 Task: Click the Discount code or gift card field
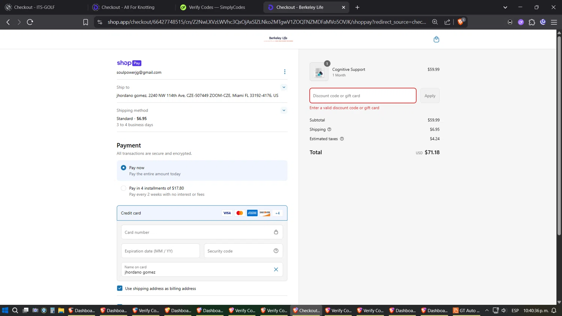362,96
